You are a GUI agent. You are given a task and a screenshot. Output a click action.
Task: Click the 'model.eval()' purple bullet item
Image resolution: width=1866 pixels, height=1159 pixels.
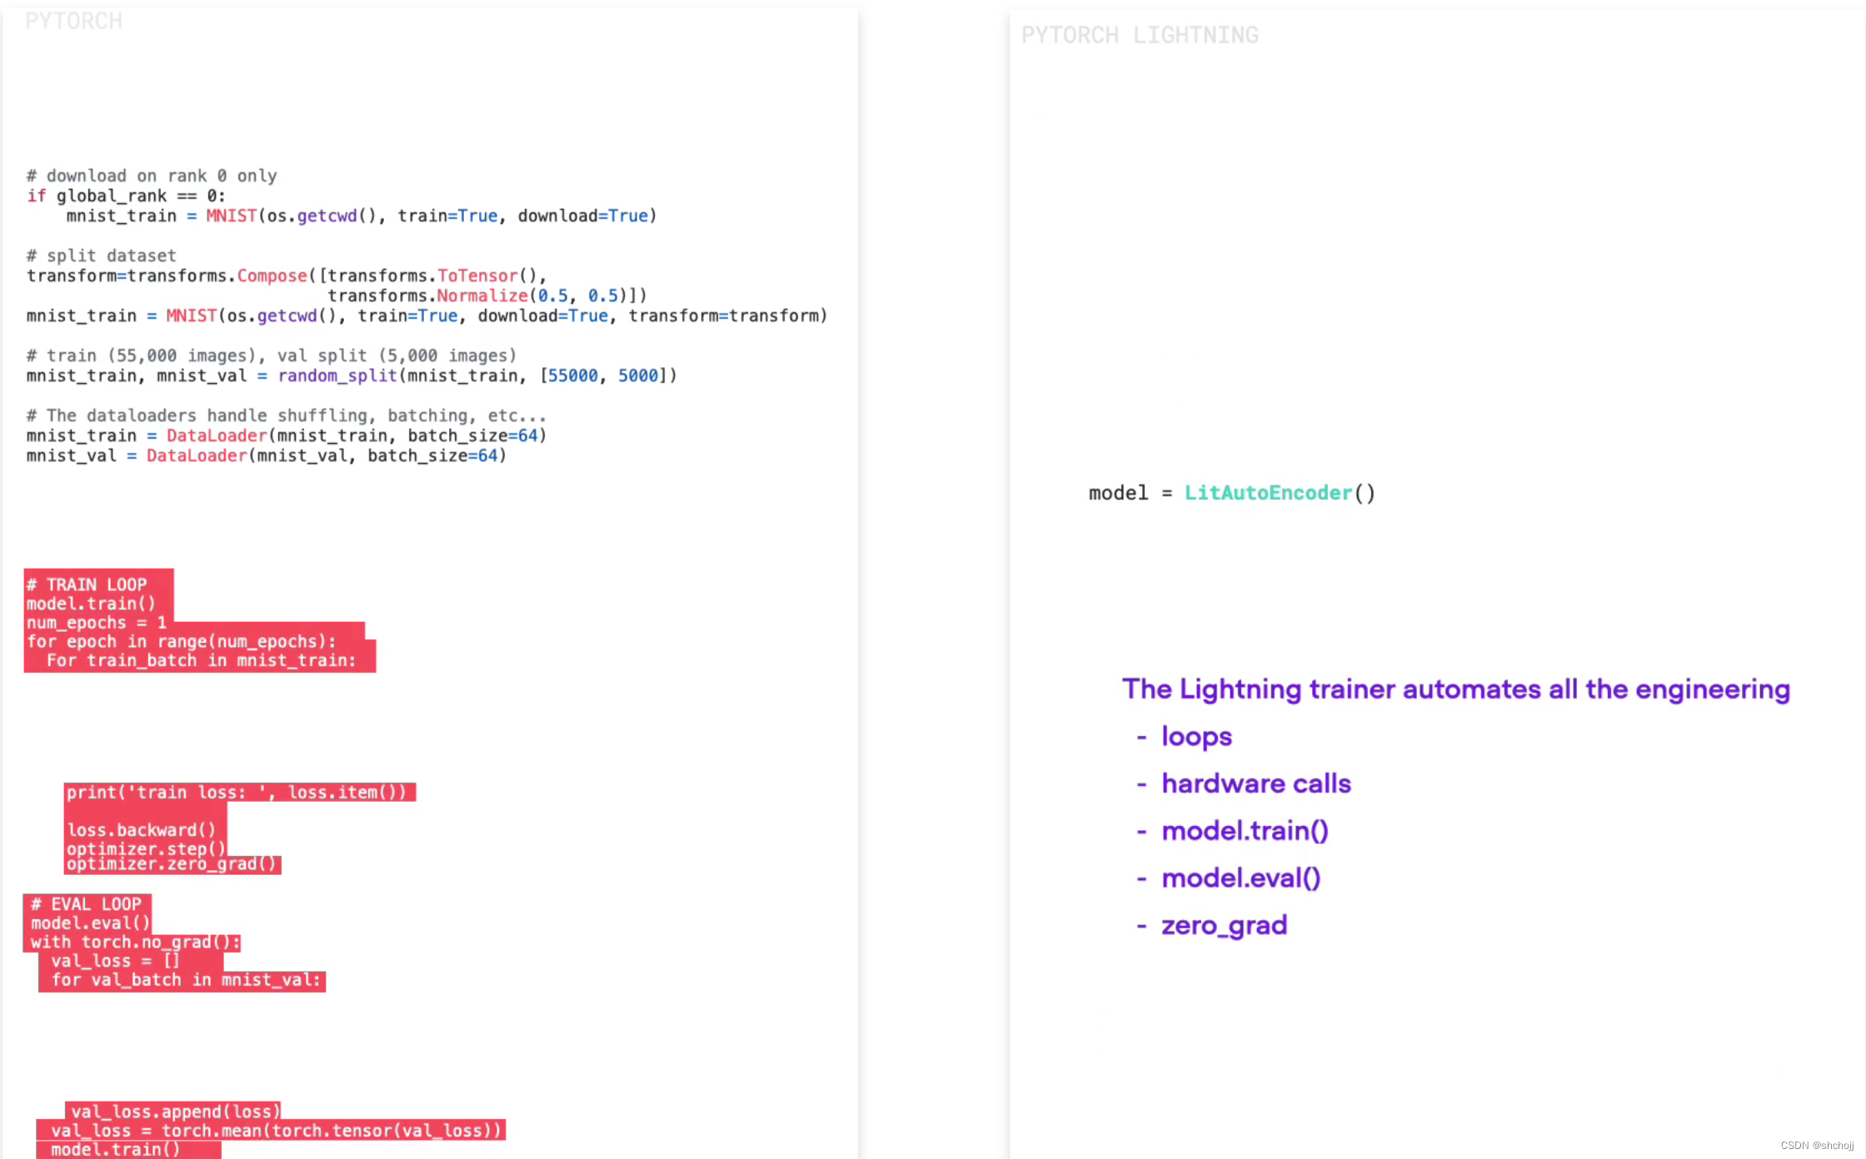[1240, 878]
